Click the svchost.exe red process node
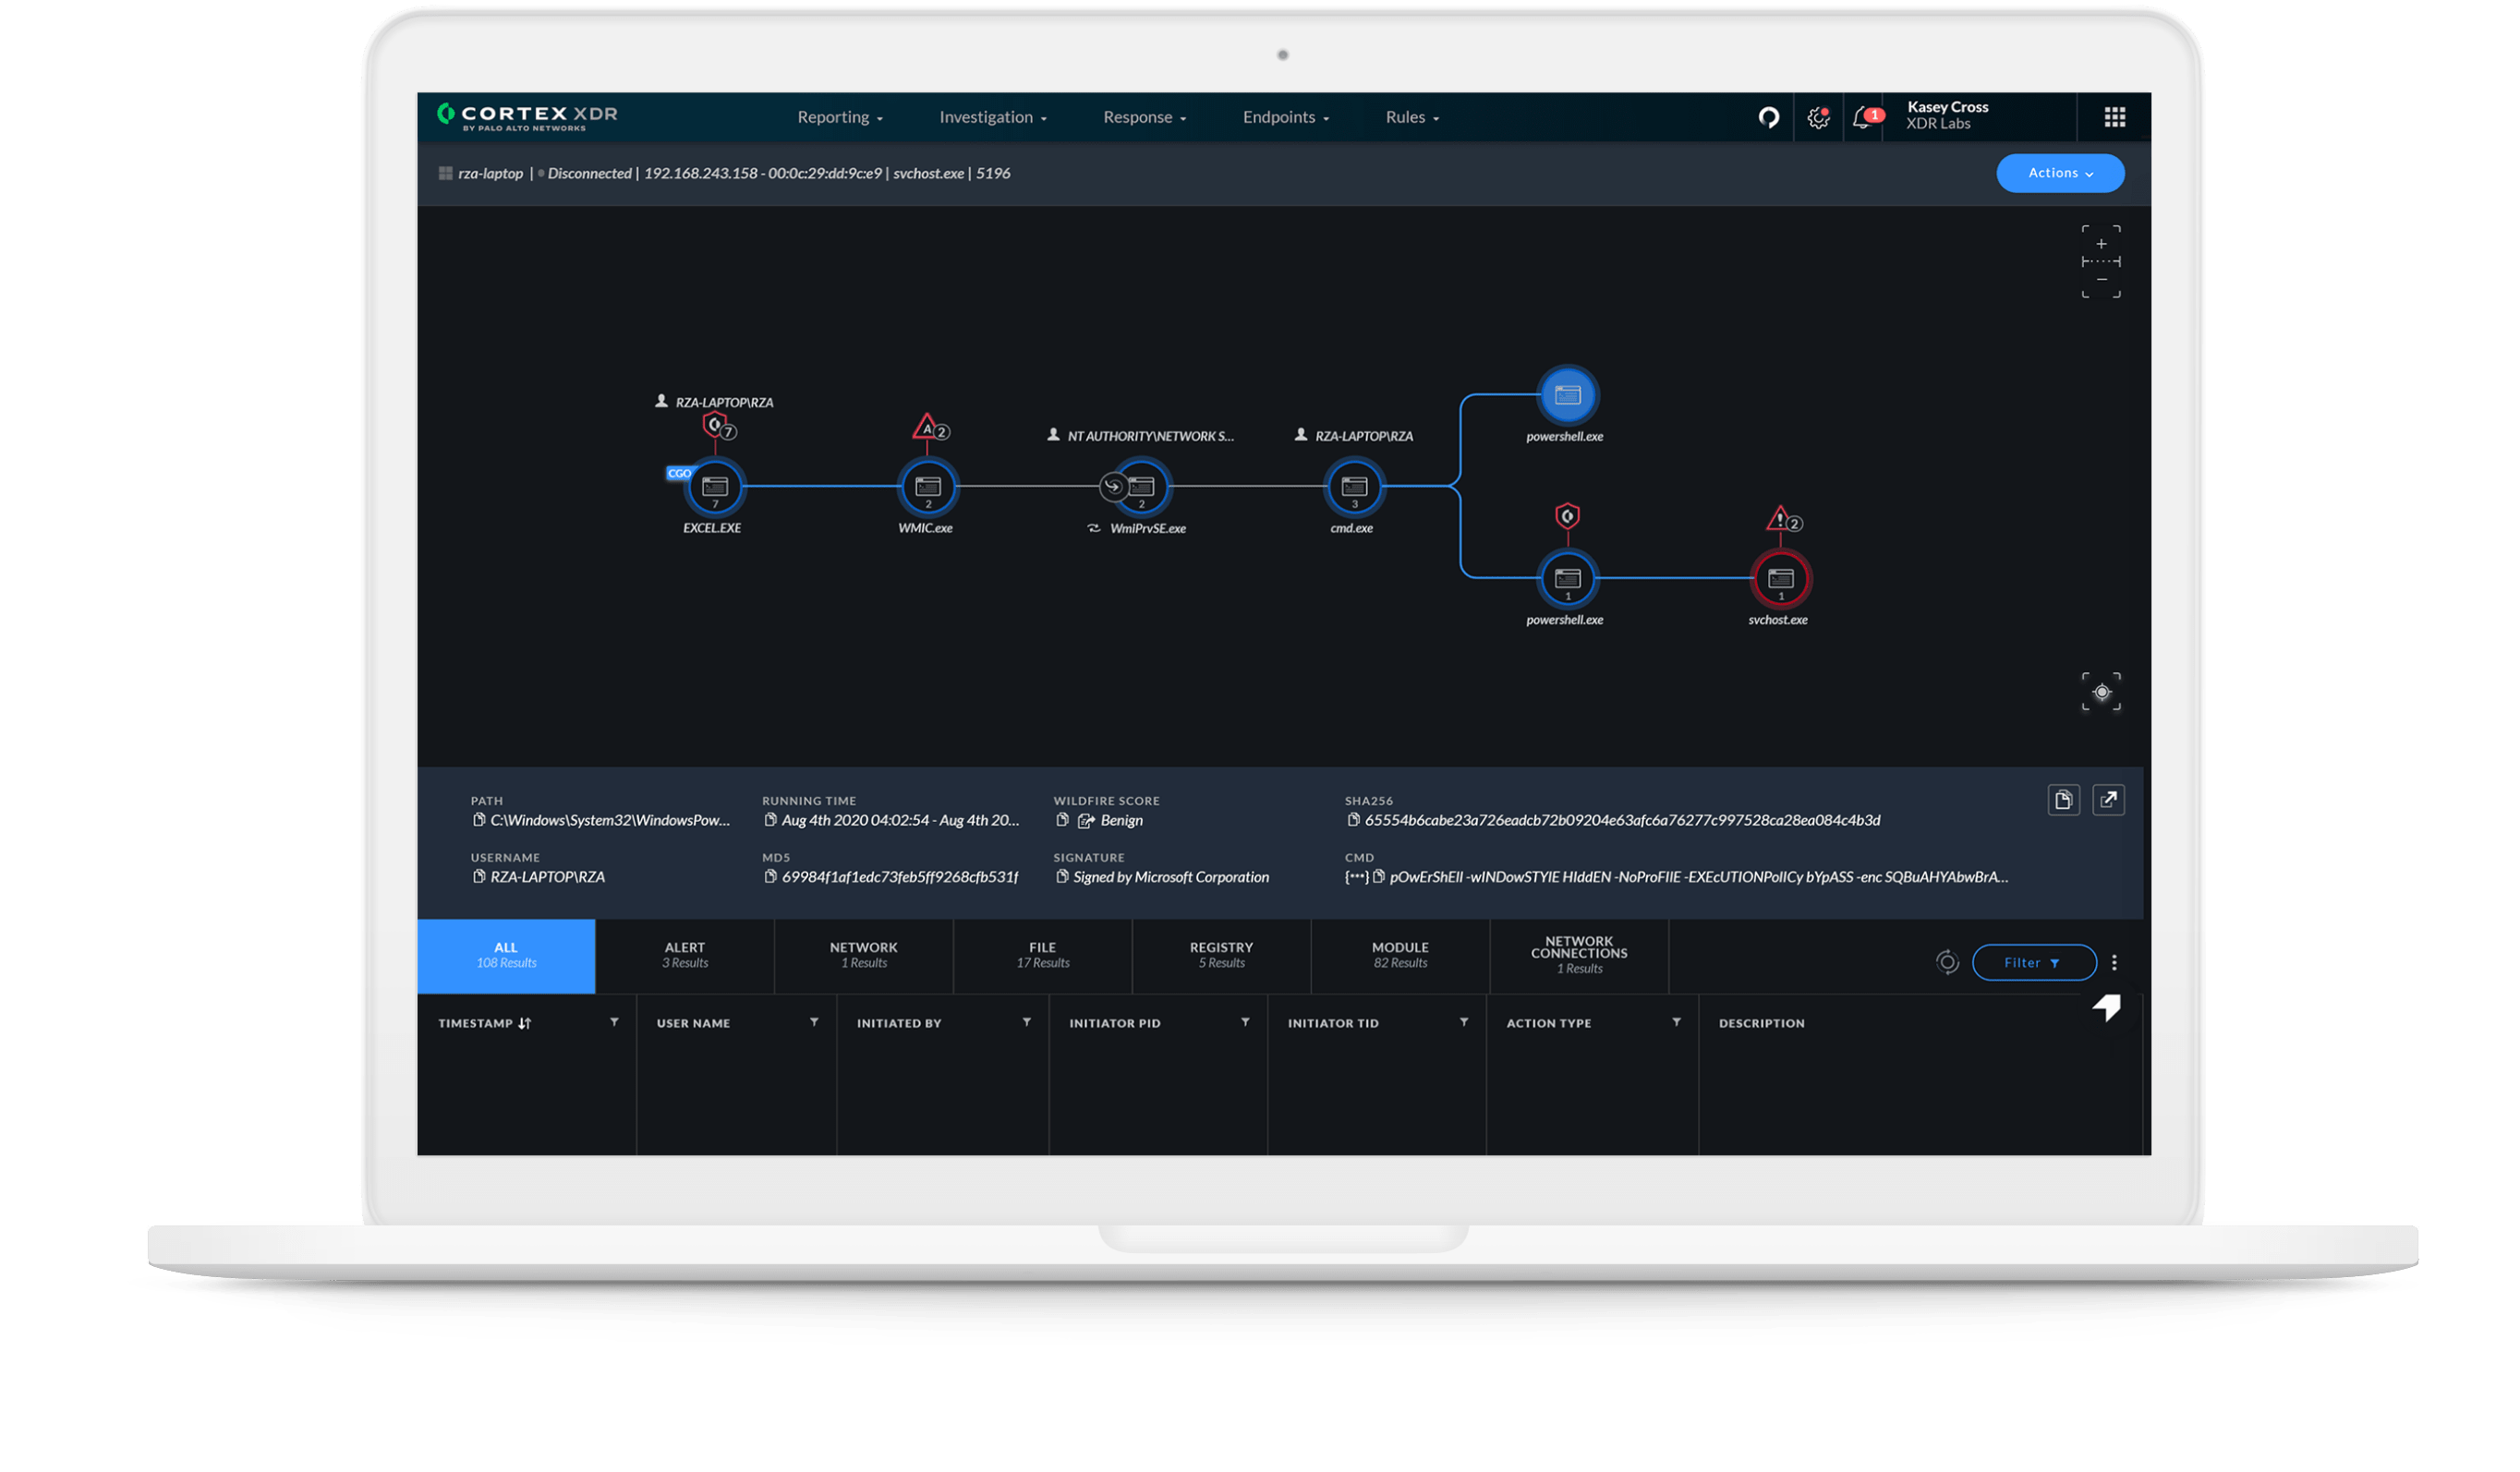The width and height of the screenshot is (2520, 1472). point(1780,579)
